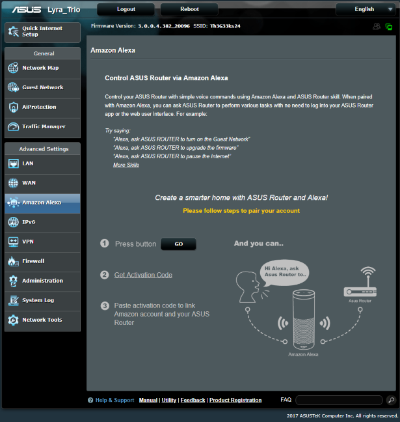This screenshot has height=422, width=400.
Task: Click the Traffic Manager gauge icon
Action: 13,126
